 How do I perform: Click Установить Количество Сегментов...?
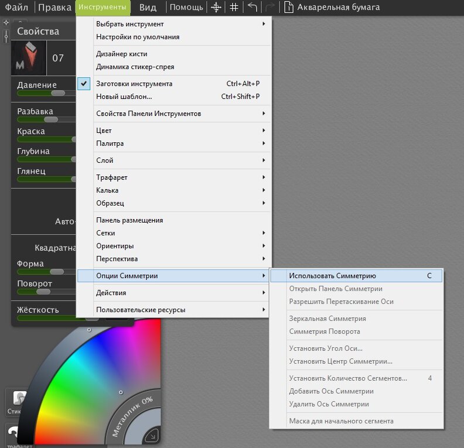coord(356,378)
